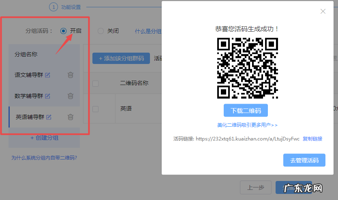Screen dimensions: 338x200
Task: Delete the 语文辅导群 group
Action: click(x=71, y=75)
